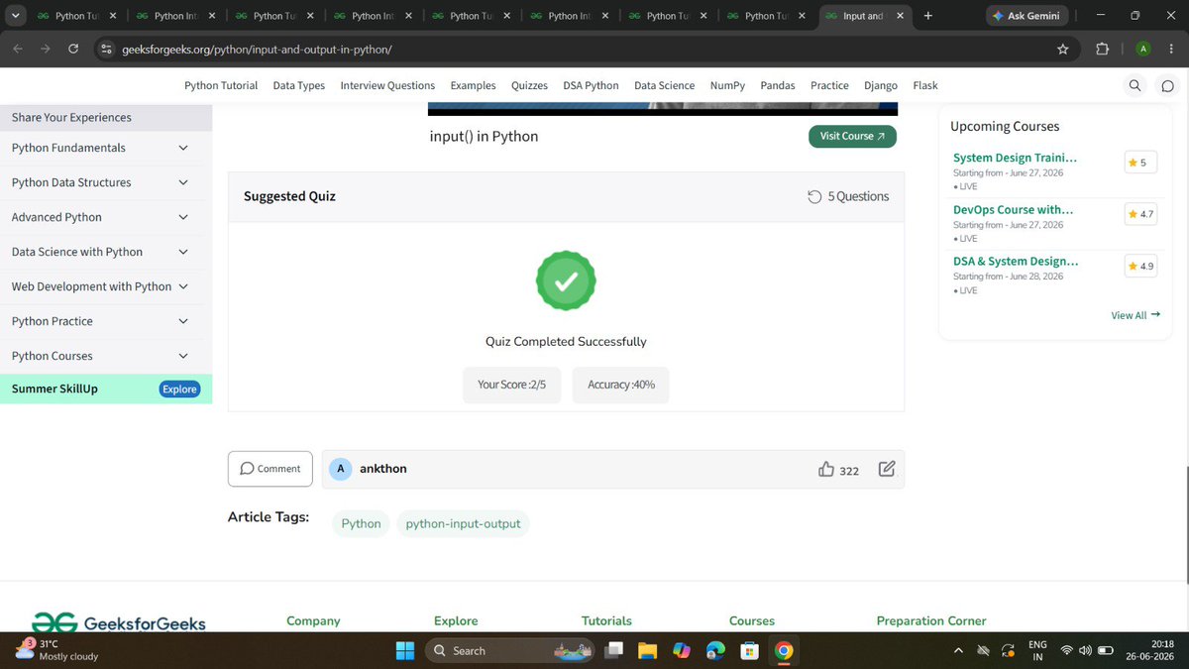Viewport: 1189px width, 669px height.
Task: Click the Visit Course button
Action: click(852, 136)
